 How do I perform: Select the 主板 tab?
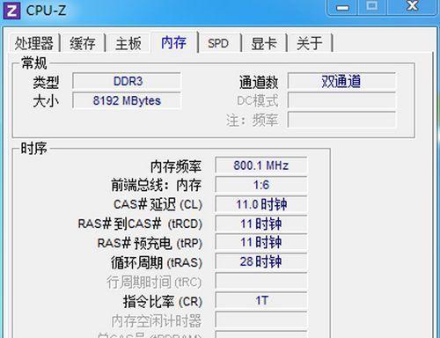tap(128, 43)
